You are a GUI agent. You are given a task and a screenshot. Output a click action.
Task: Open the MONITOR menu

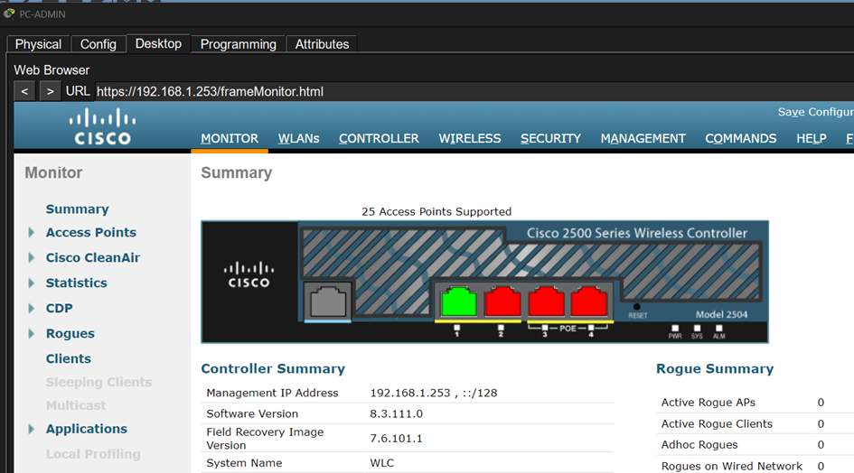(230, 139)
